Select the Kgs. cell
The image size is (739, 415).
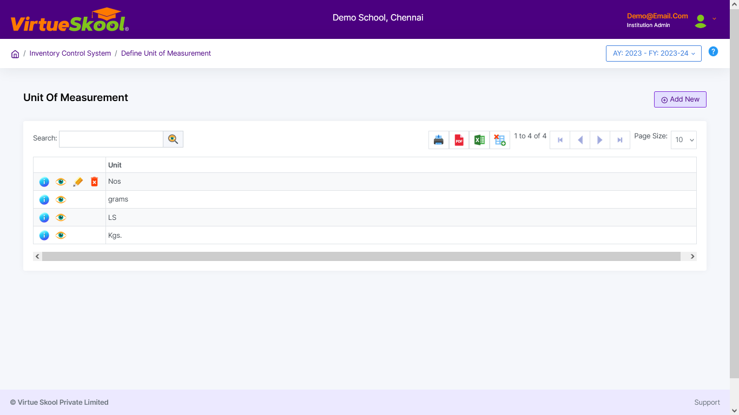click(401, 235)
